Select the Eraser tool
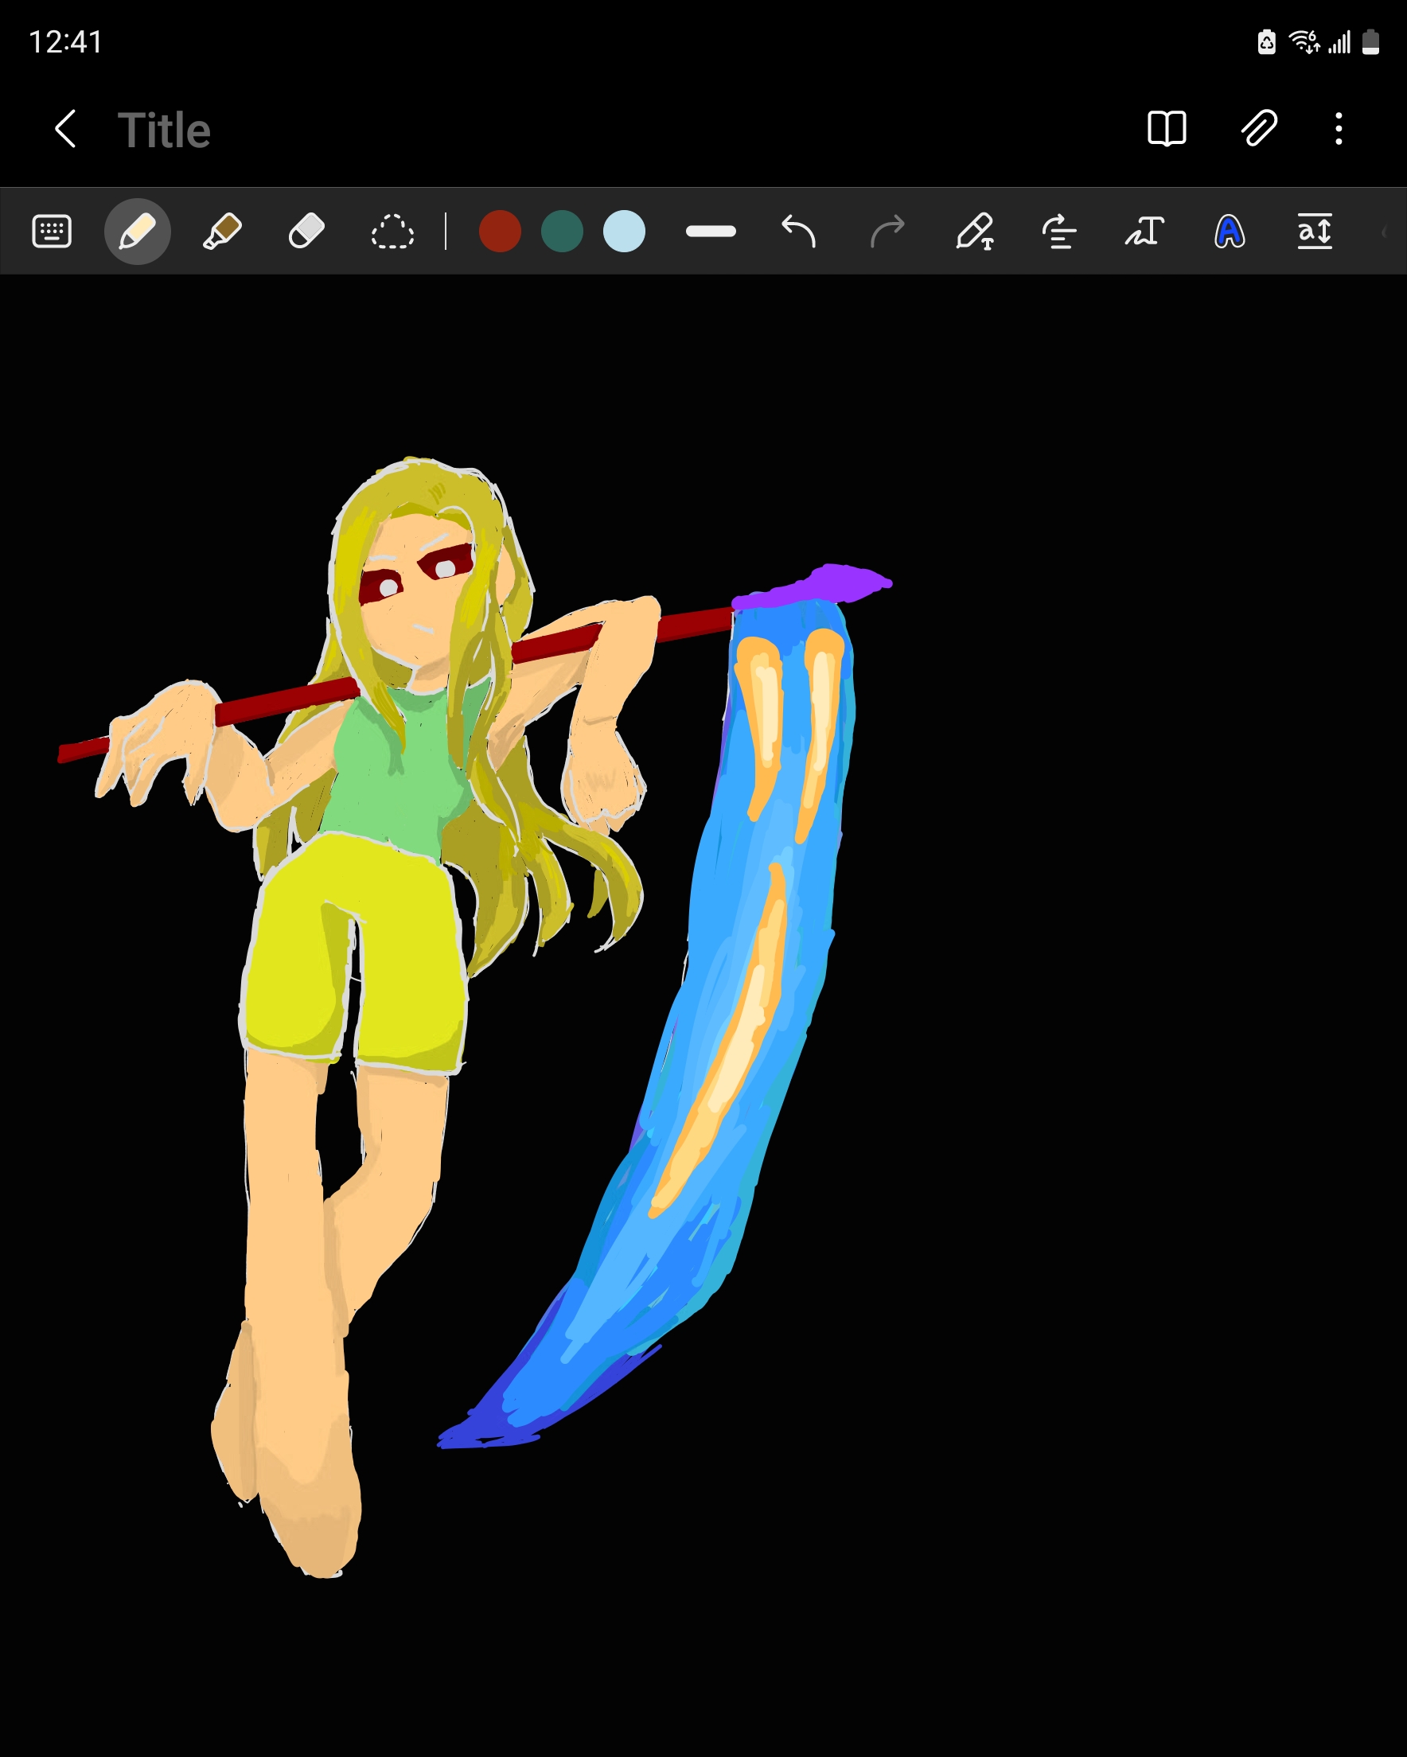The height and width of the screenshot is (1757, 1407). coord(306,232)
